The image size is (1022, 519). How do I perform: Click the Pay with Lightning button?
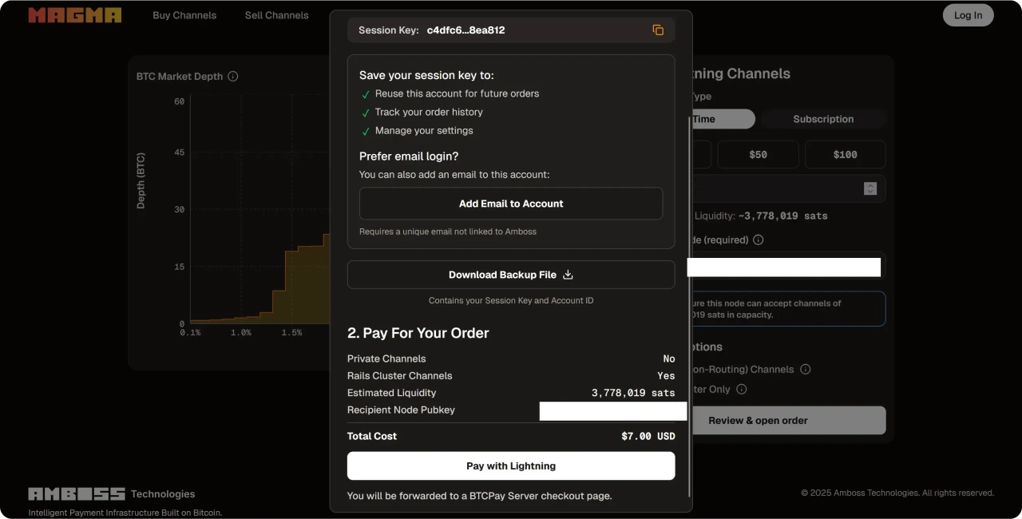(511, 466)
